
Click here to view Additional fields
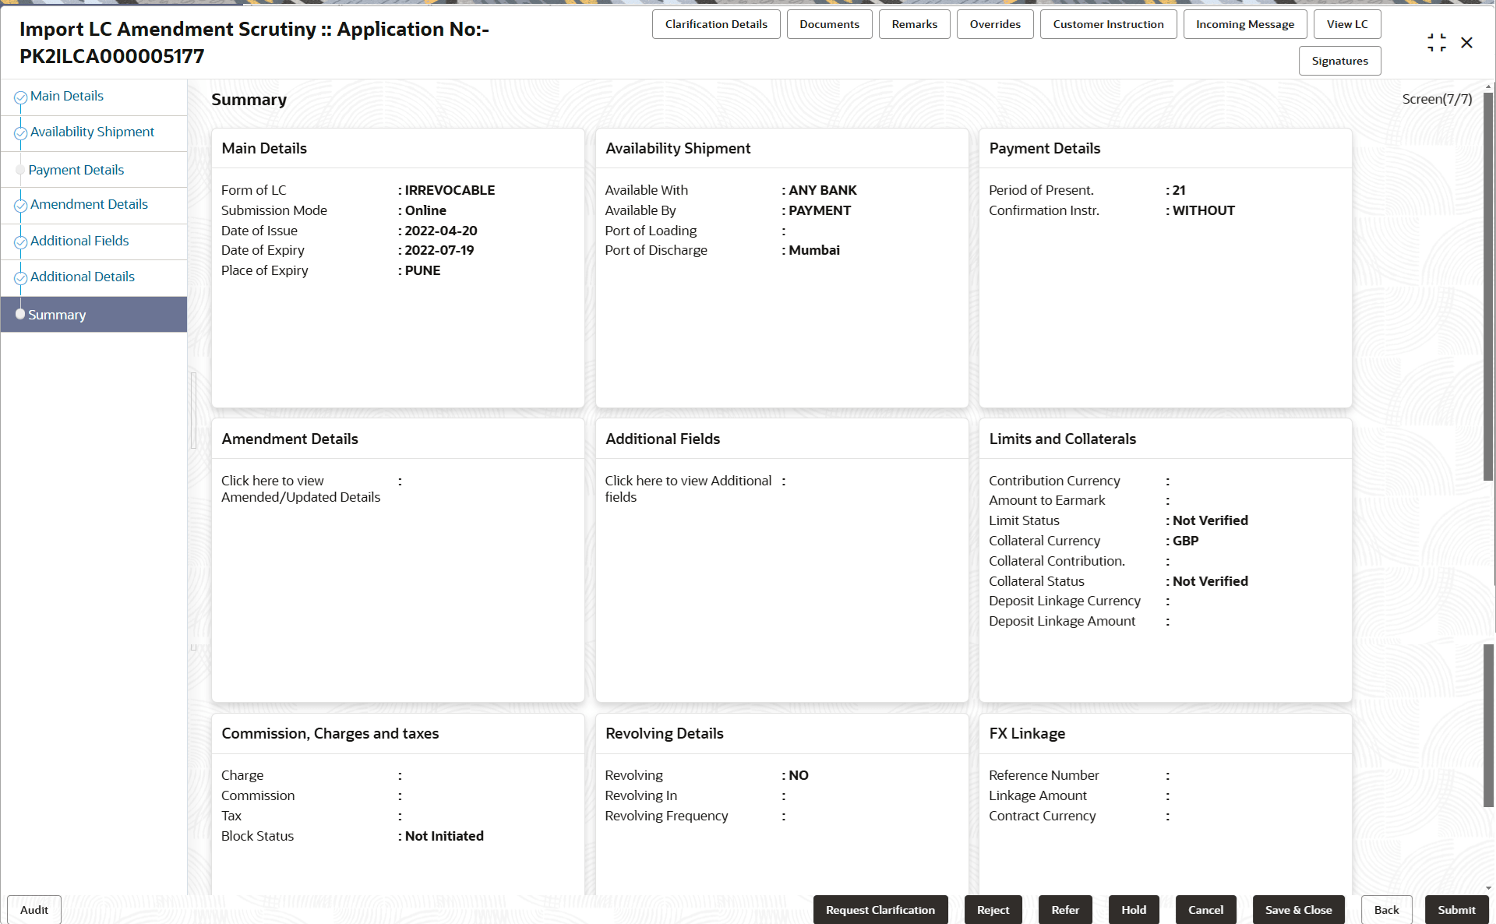(x=687, y=488)
